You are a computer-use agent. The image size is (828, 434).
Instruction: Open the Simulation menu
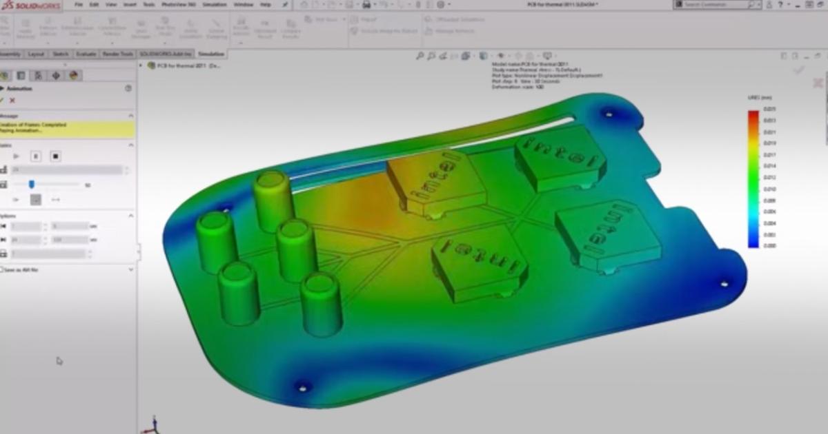tap(213, 5)
